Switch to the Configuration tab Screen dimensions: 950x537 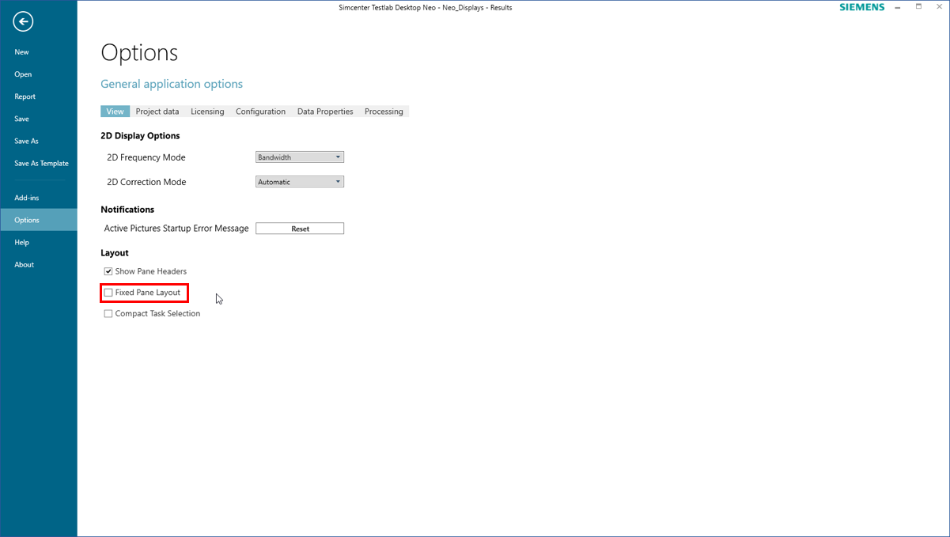point(260,111)
